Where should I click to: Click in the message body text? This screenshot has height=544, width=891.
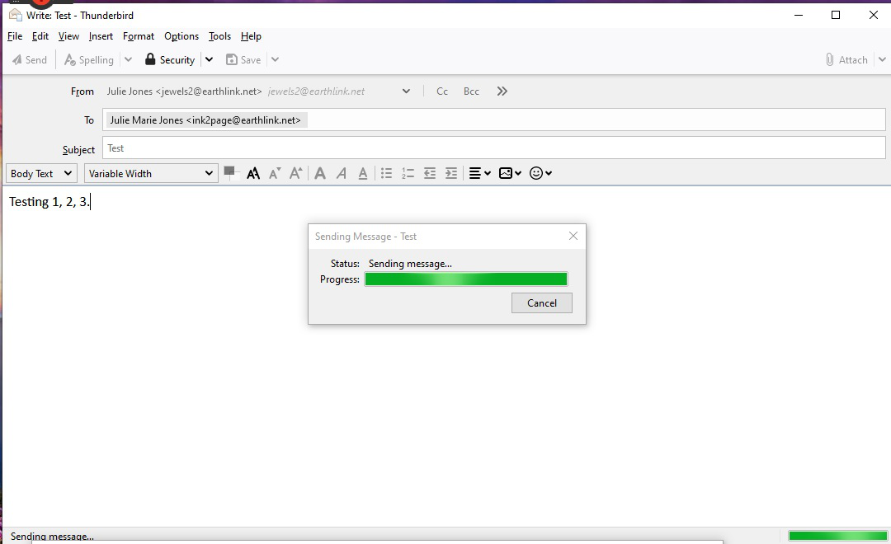point(49,202)
